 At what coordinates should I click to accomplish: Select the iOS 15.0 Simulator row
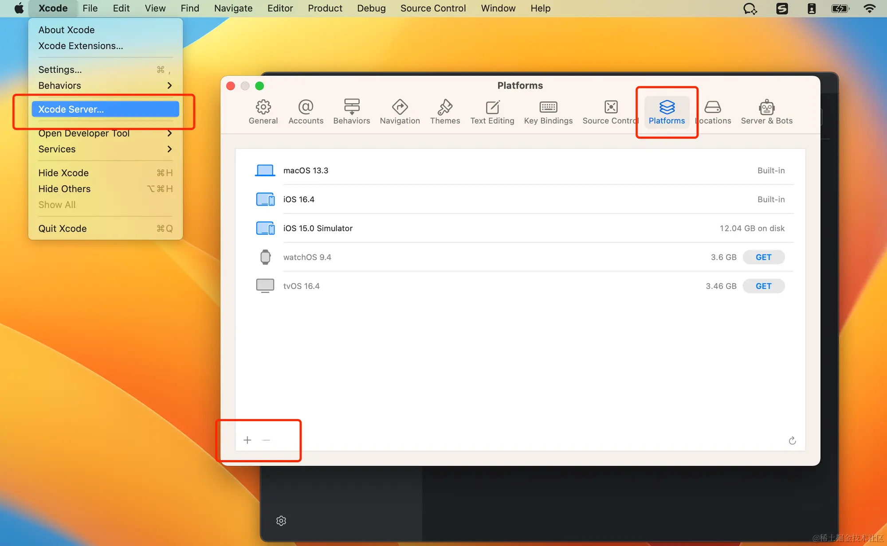(x=520, y=228)
